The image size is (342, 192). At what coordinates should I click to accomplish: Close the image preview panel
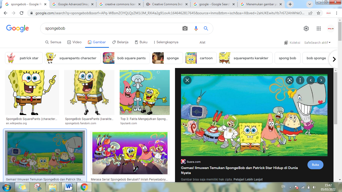[187, 80]
